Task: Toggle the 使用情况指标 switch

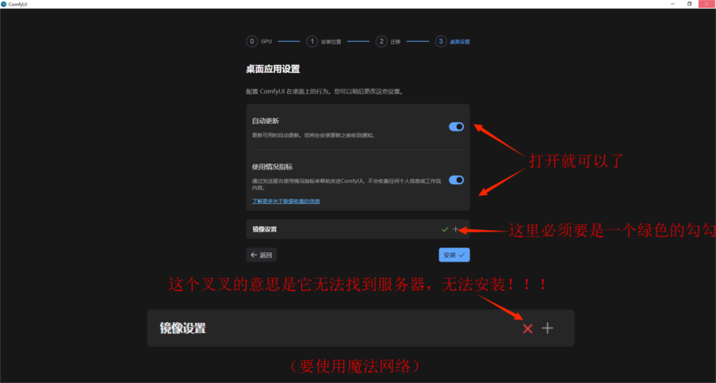Action: [456, 180]
